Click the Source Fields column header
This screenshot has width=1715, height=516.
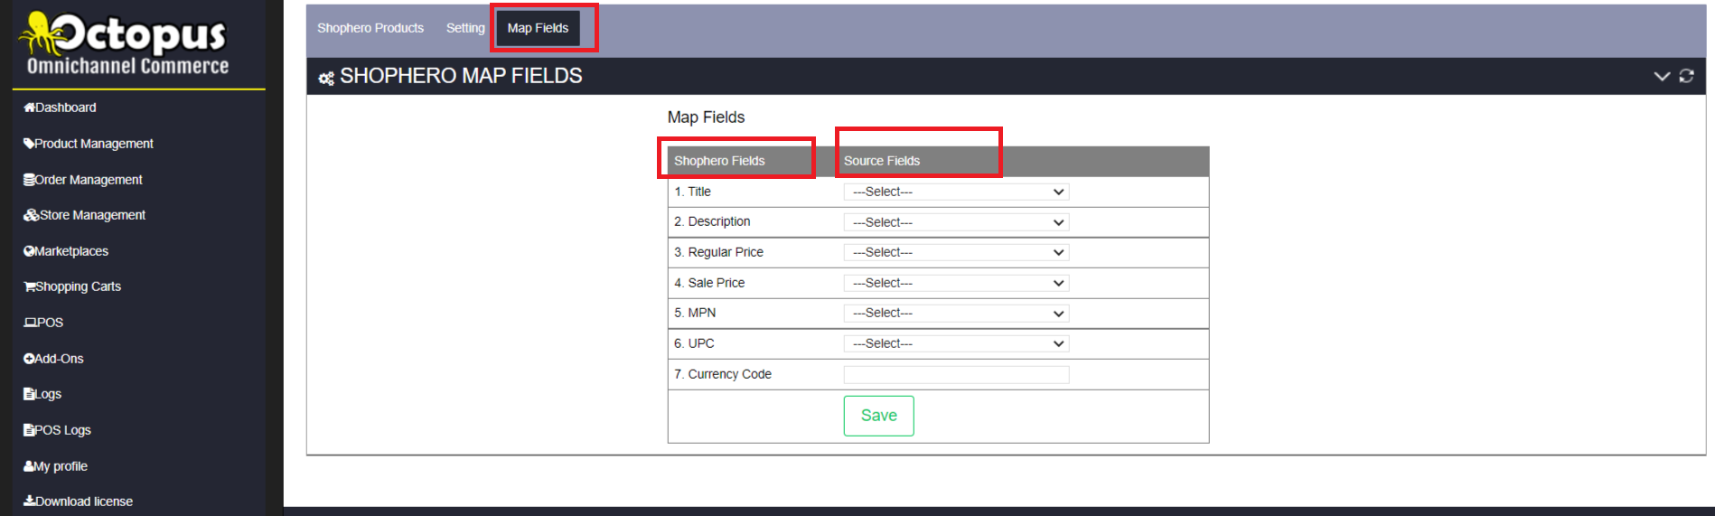[882, 161]
